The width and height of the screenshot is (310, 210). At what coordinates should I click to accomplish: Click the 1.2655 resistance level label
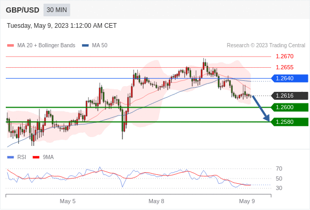tap(284, 67)
